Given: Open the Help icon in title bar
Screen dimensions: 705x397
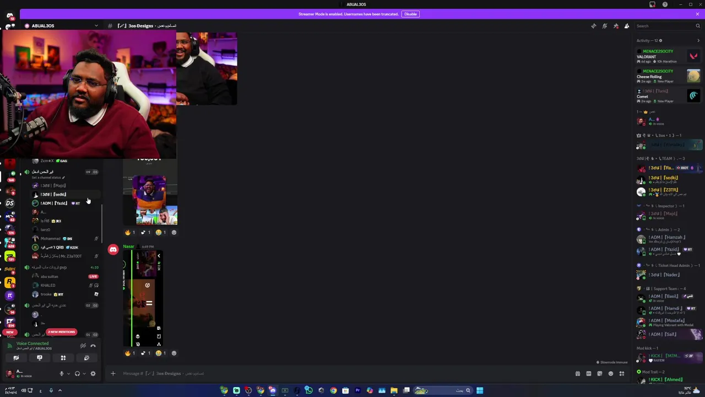Looking at the screenshot, I should (x=665, y=4).
